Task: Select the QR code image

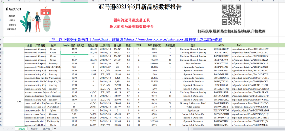Action: click(231, 15)
